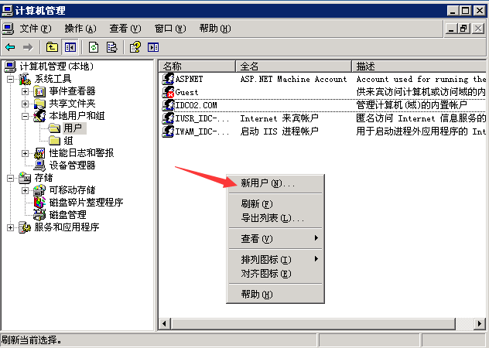The width and height of the screenshot is (489, 348).
Task: Click the disabled Guest user icon
Action: (168, 92)
